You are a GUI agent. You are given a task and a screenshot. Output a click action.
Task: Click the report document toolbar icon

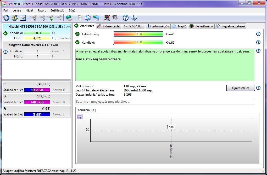point(80,18)
